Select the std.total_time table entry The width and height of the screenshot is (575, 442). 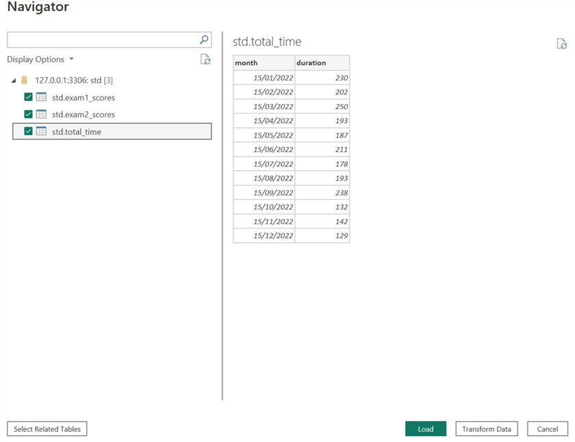(75, 131)
